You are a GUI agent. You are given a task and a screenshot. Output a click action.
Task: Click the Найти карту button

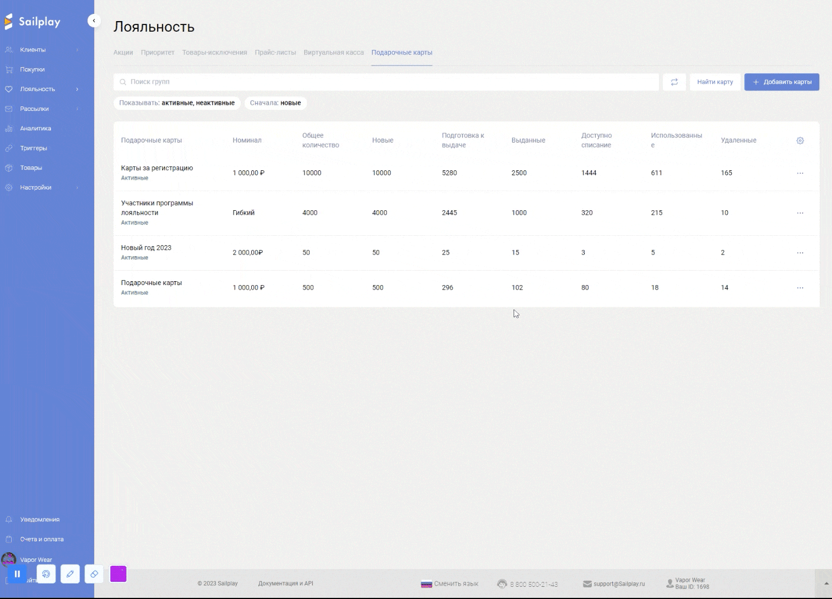714,82
